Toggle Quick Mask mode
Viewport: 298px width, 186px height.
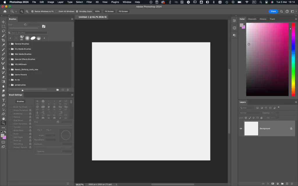coord(3,142)
